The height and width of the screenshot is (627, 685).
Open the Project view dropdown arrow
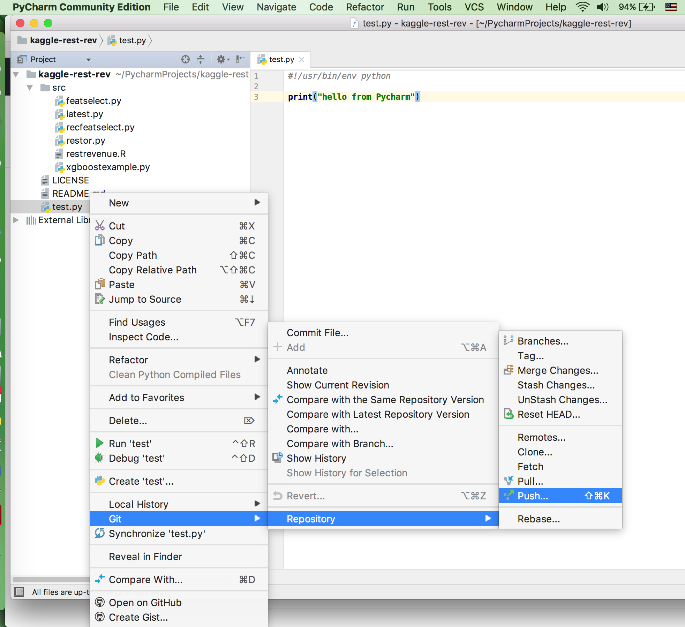(89, 60)
